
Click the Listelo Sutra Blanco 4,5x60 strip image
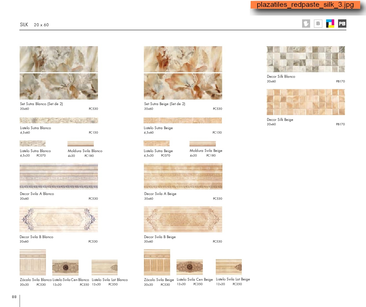click(x=59, y=121)
